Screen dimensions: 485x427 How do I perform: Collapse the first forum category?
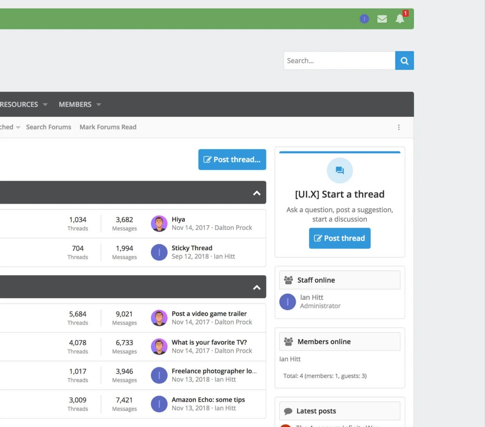pos(257,193)
